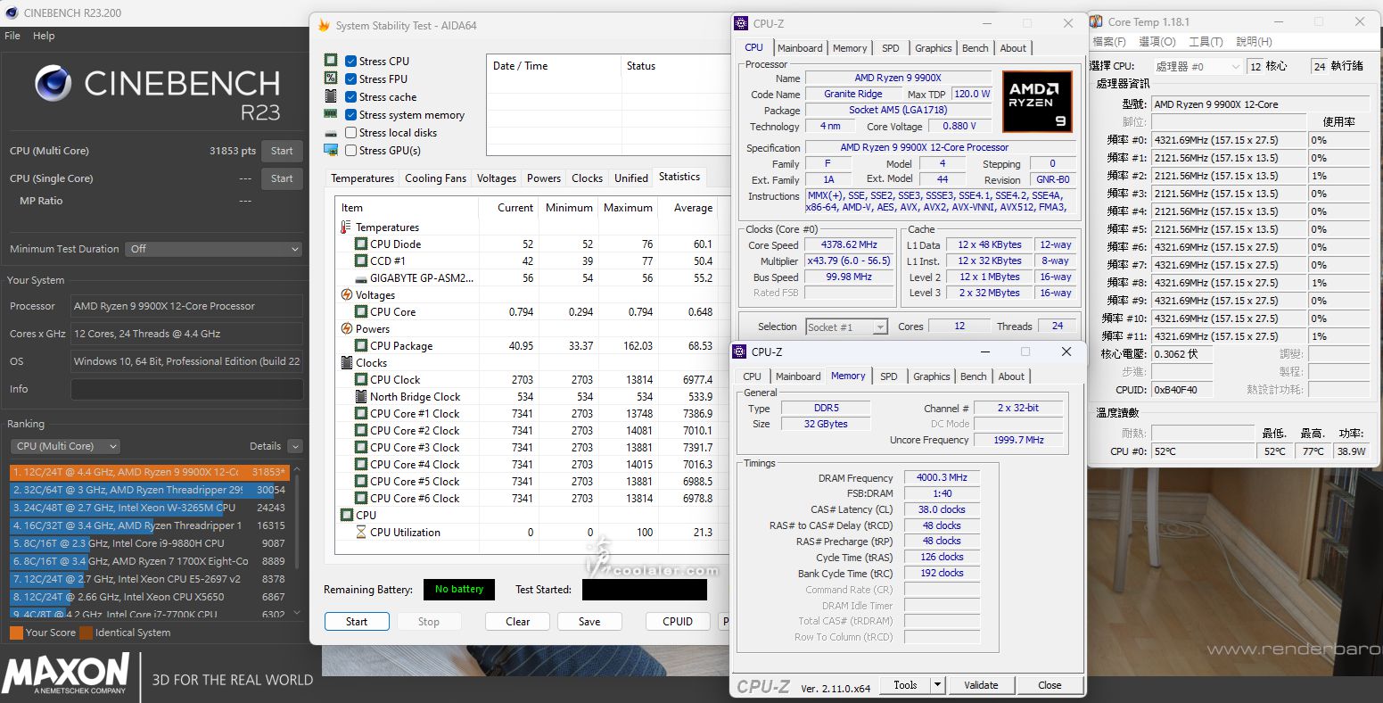Click the Your Score orange legend square
The height and width of the screenshot is (703, 1383).
point(16,633)
